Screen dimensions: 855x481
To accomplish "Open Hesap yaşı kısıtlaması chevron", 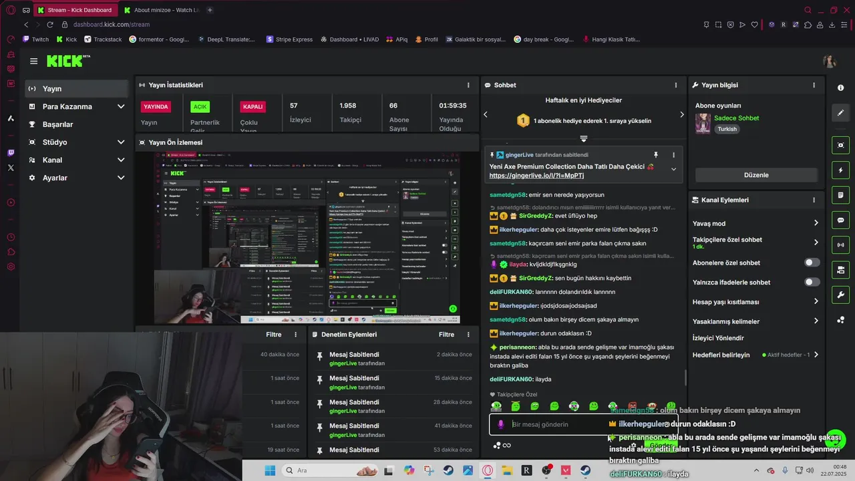I will click(x=816, y=301).
